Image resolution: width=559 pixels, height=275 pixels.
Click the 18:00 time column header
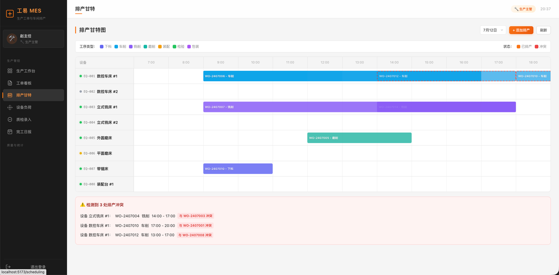point(533,63)
